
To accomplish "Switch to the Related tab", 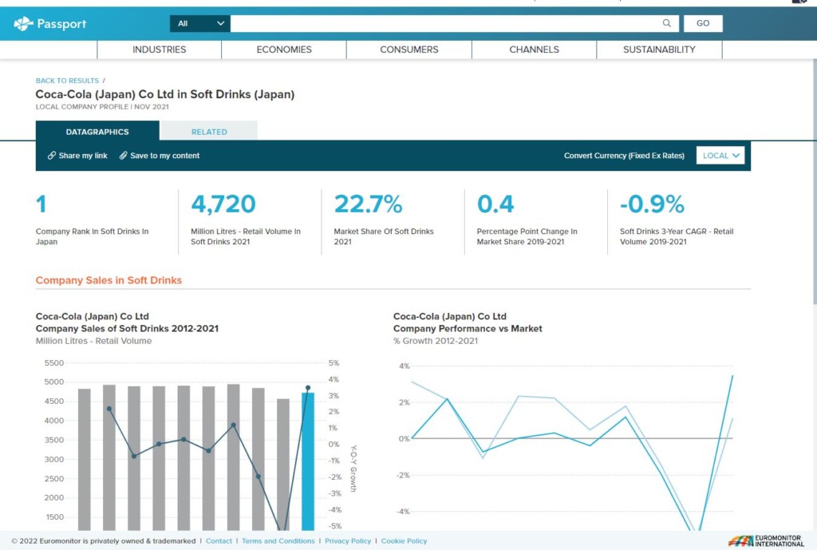I will coord(209,132).
